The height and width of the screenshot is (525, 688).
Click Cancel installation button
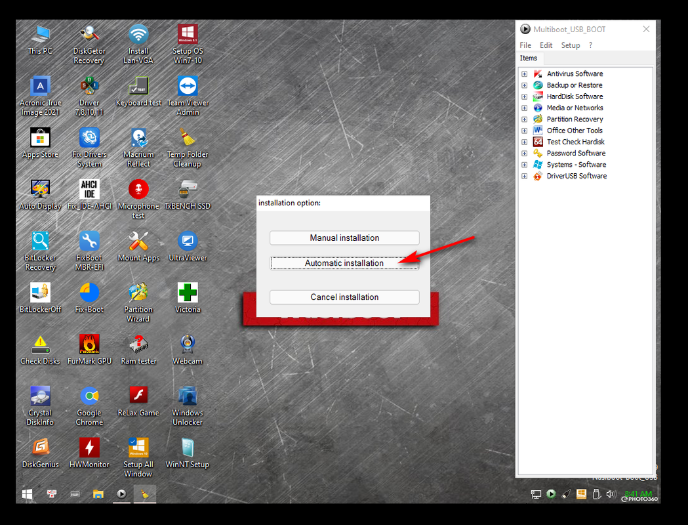coord(344,297)
